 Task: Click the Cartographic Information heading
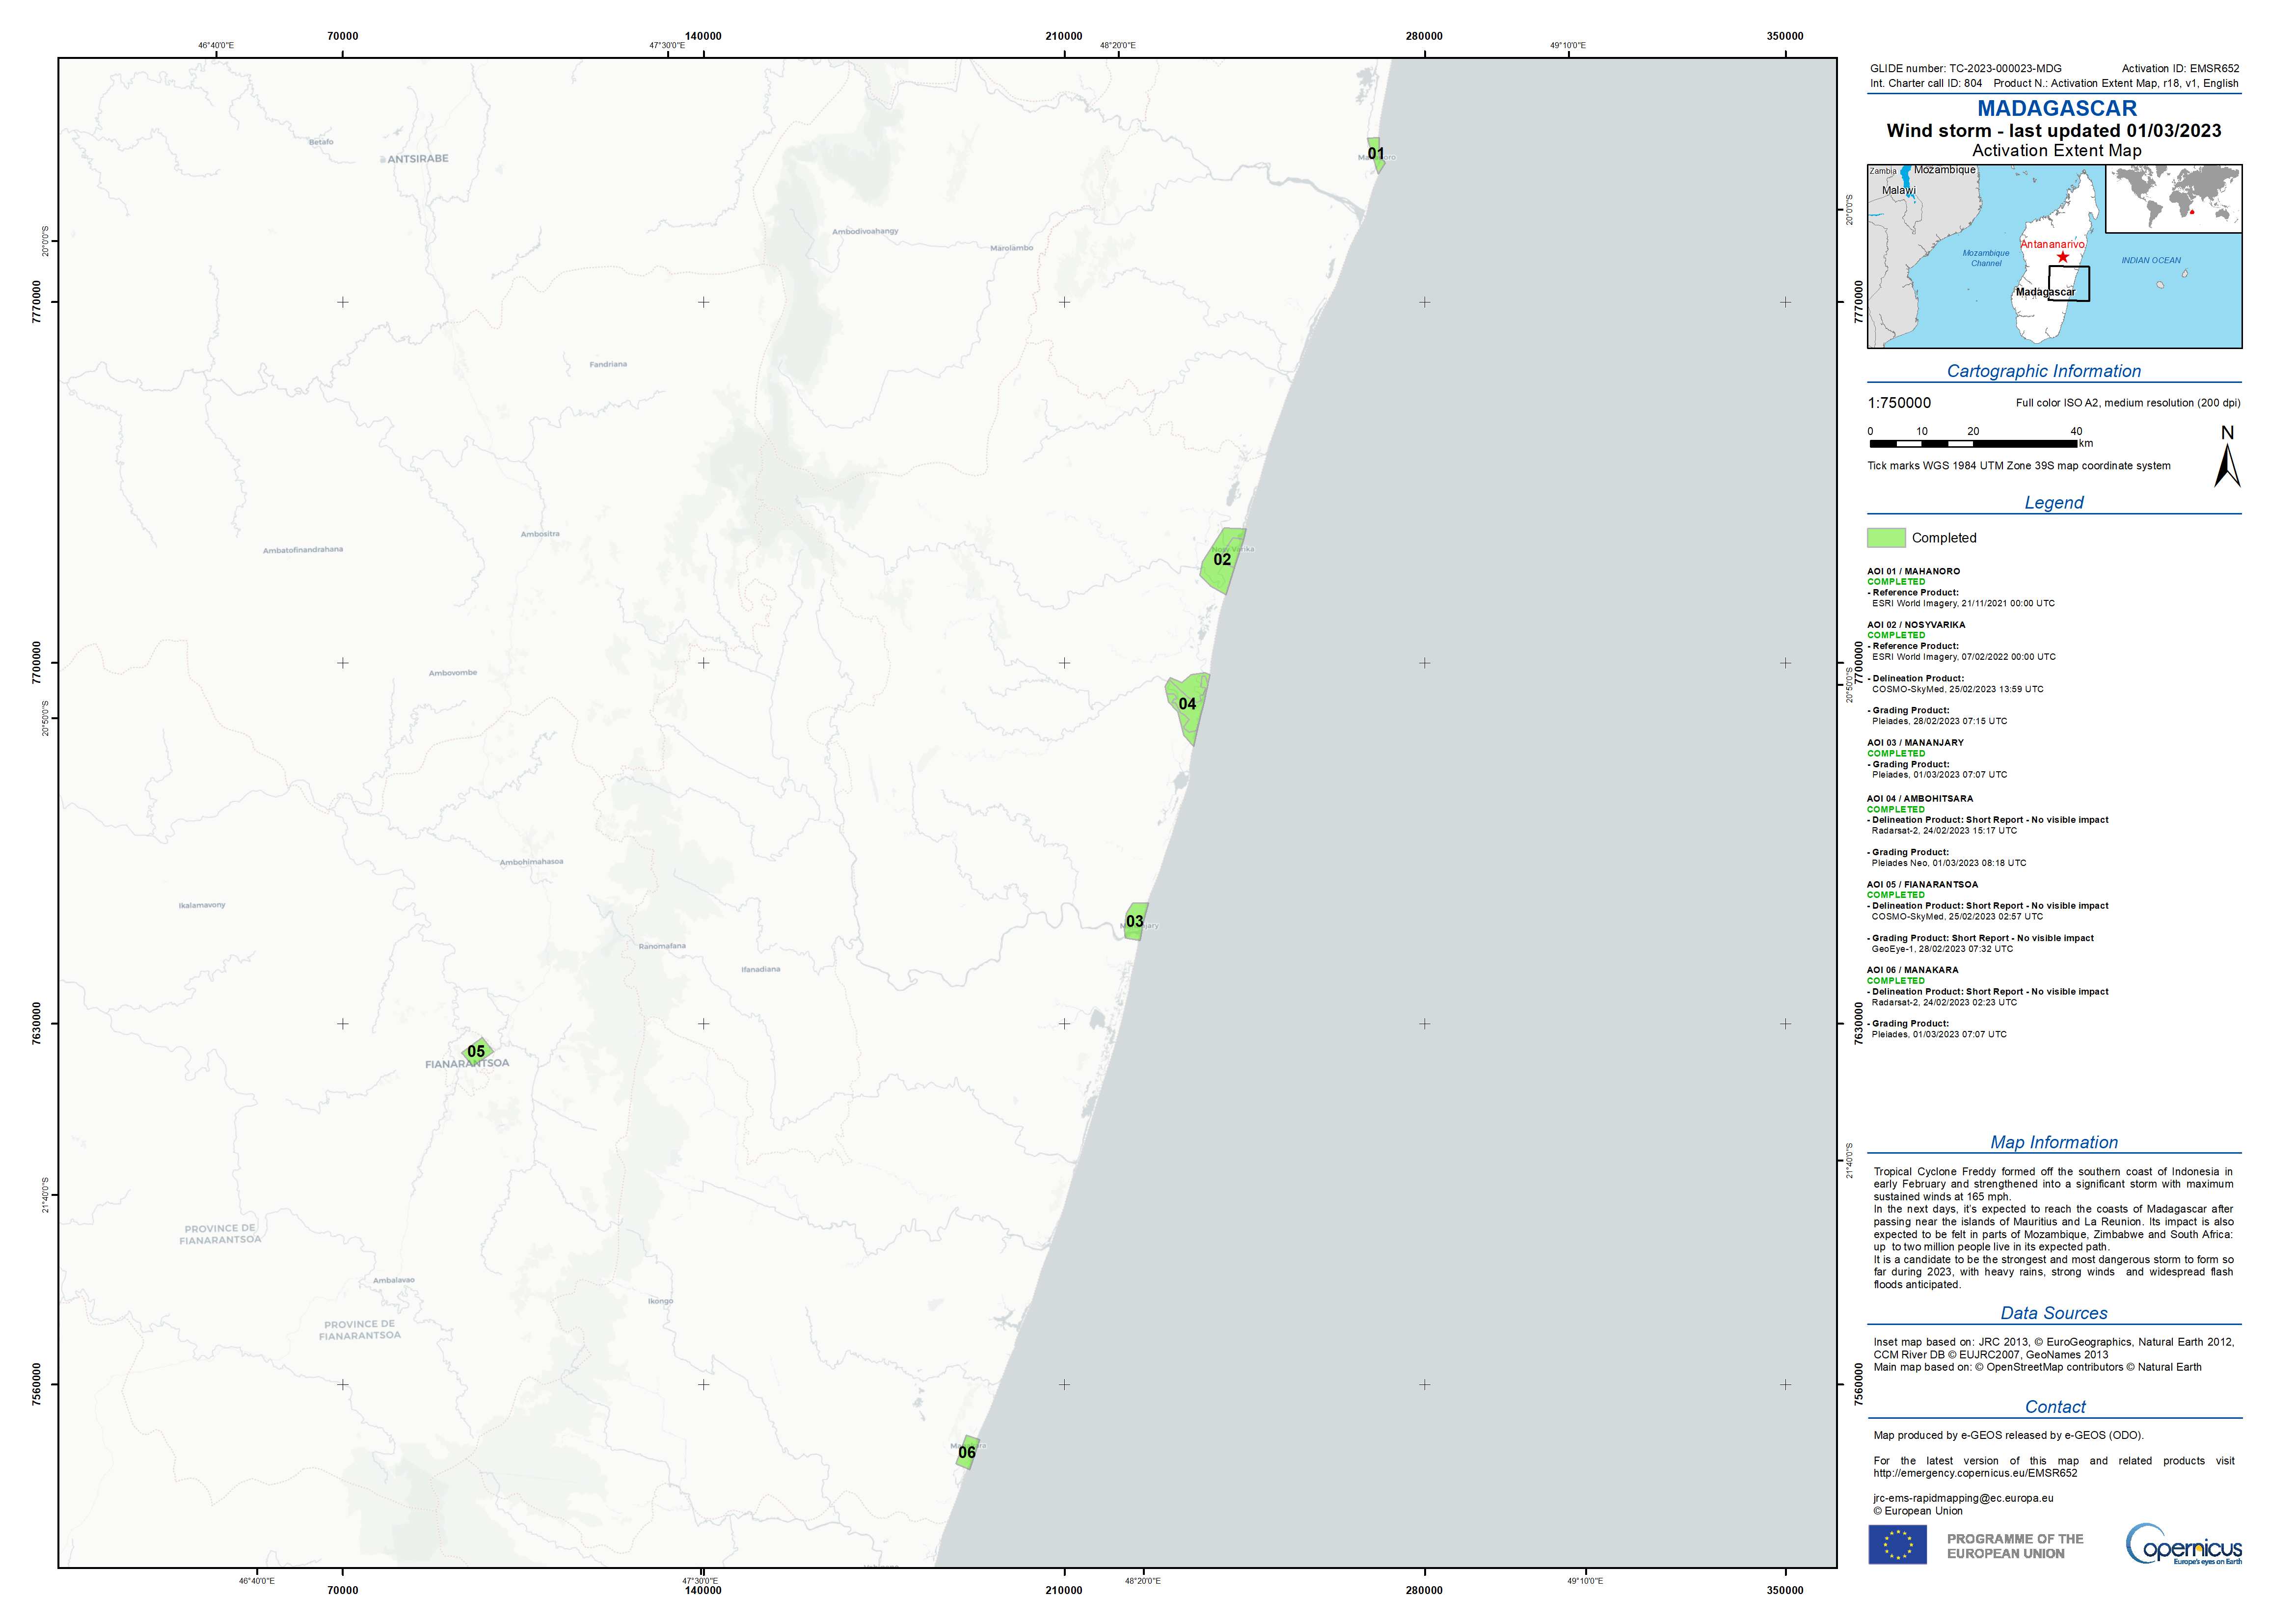click(x=2043, y=371)
